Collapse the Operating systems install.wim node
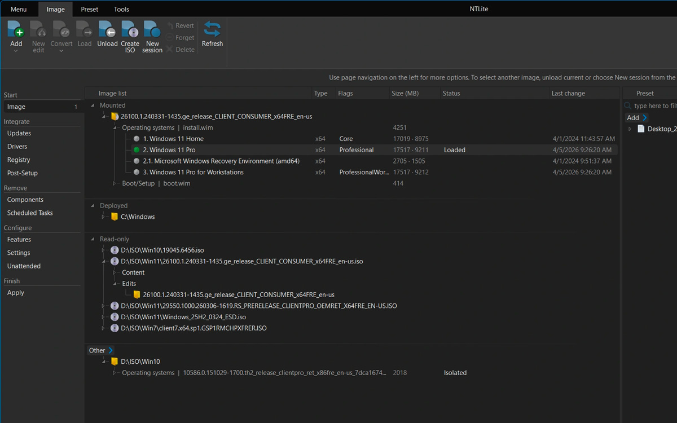 tap(115, 127)
